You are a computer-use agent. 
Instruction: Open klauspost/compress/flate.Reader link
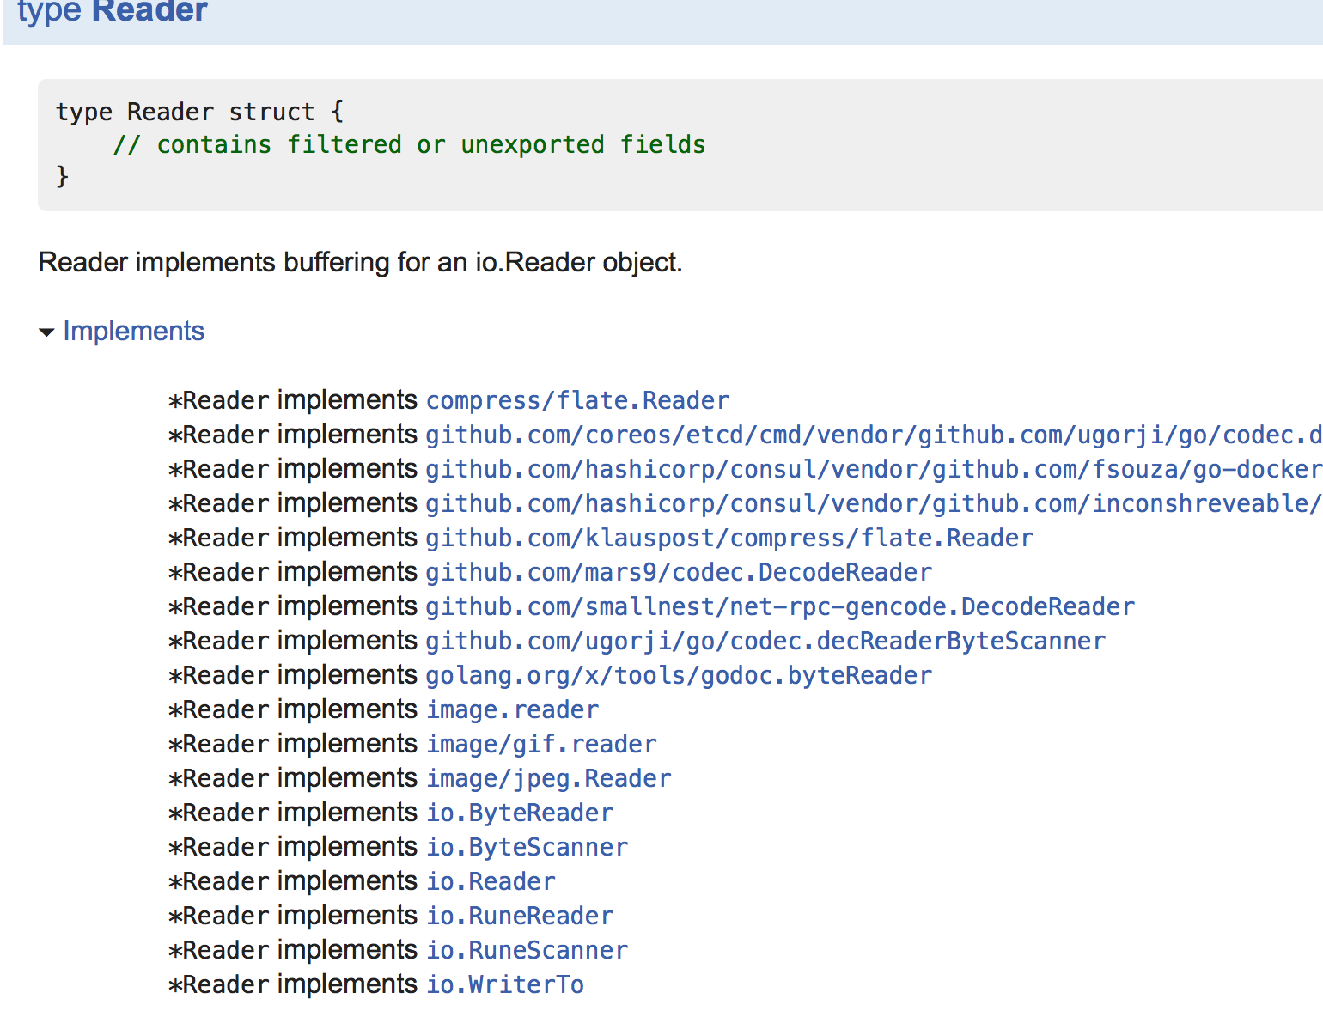coord(729,539)
